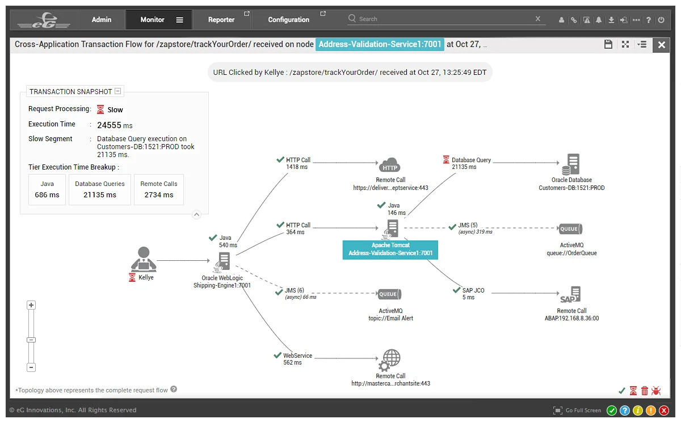
Task: Click the HTTP cloud Remote Call node
Action: pyautogui.click(x=390, y=165)
